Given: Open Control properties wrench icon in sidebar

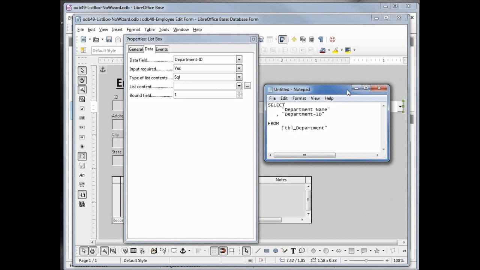Looking at the screenshot, I should click(82, 90).
